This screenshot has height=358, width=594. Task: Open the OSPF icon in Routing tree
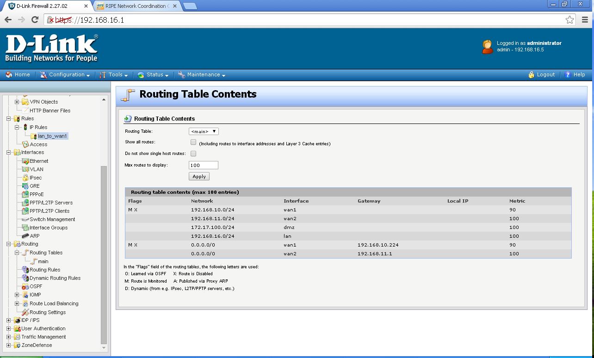25,287
